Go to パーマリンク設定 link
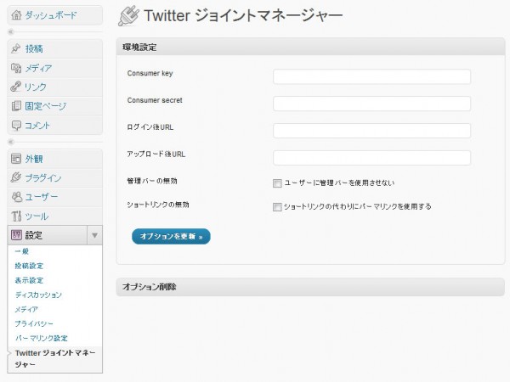This screenshot has width=510, height=382. (x=42, y=338)
